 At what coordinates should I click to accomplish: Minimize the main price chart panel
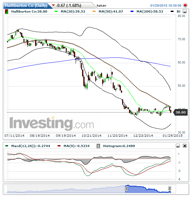pyautogui.click(x=184, y=11)
